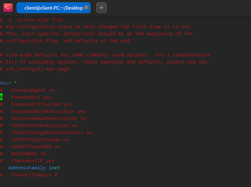Click the highlighted # before ForwardX11
This screenshot has height=187, width=251.
pos(1,97)
